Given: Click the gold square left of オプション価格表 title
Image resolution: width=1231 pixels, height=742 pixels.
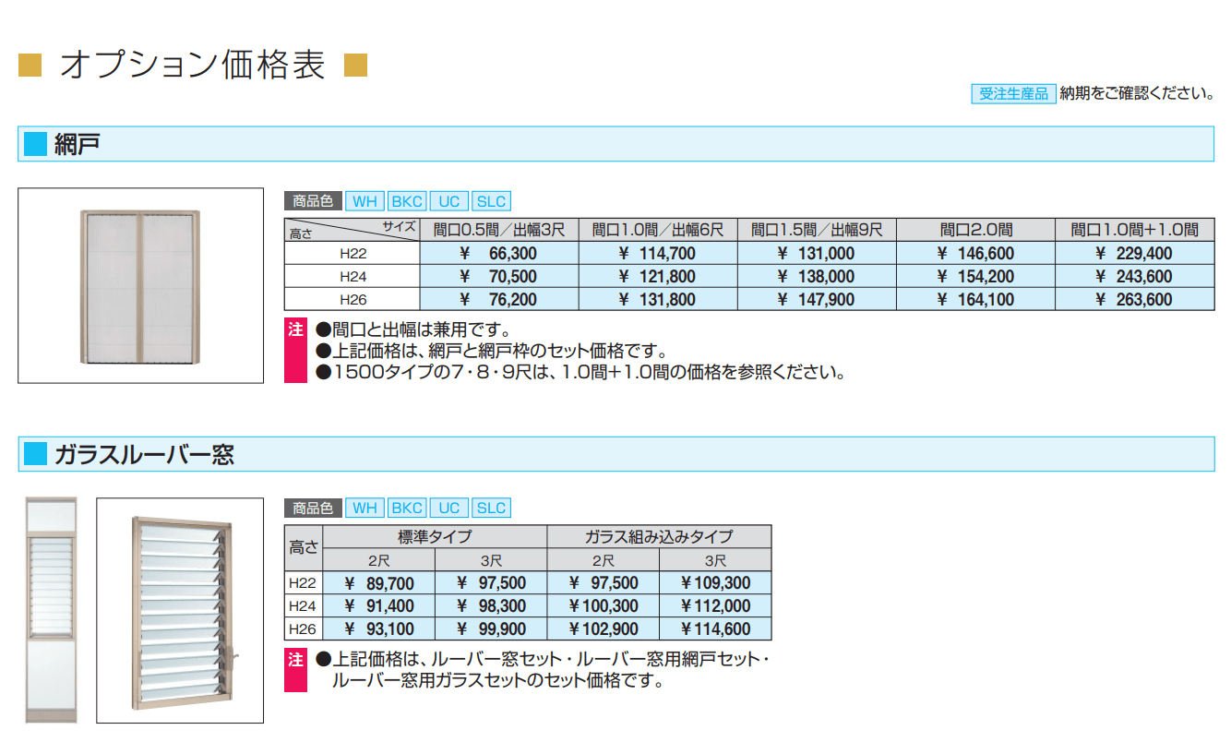Looking at the screenshot, I should click(30, 66).
